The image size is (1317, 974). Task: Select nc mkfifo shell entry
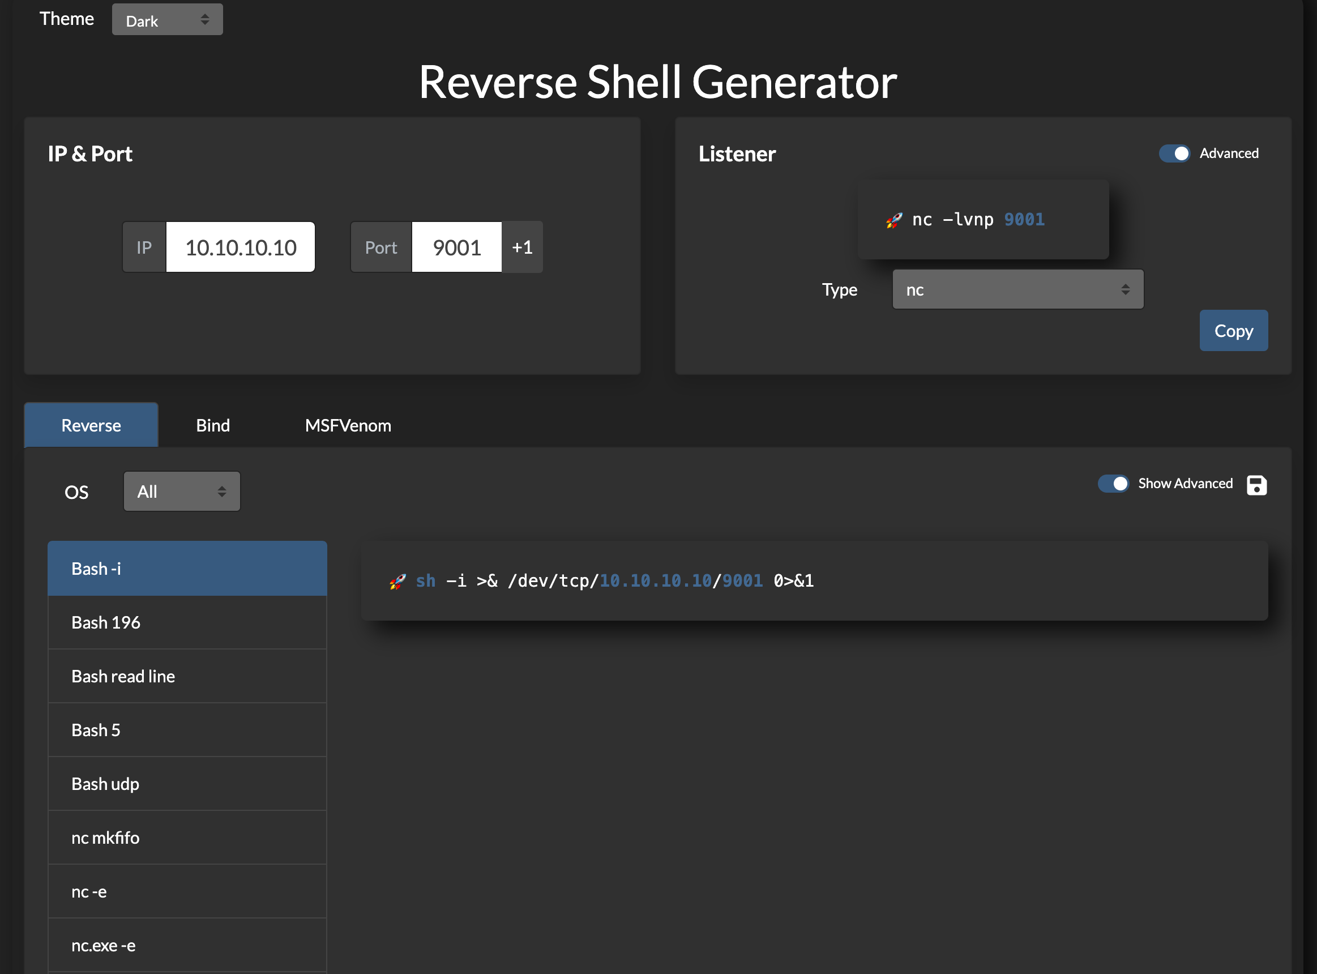(x=187, y=838)
